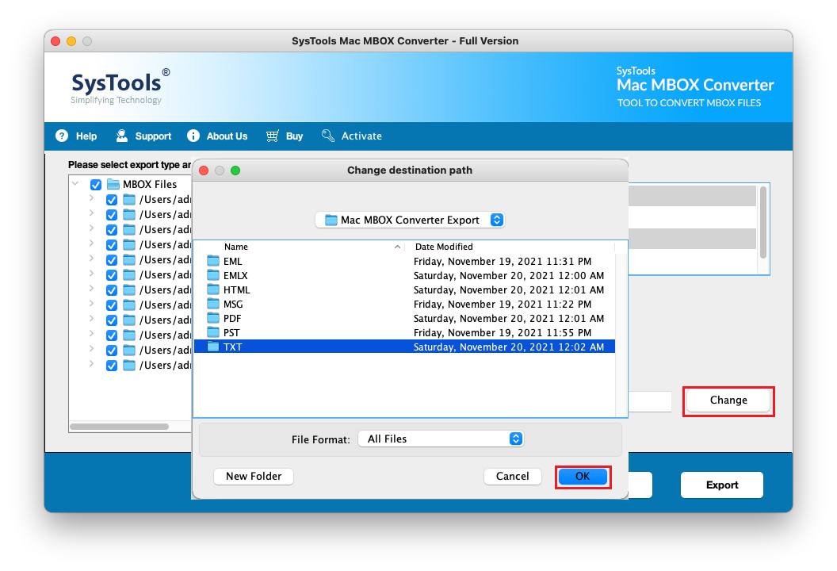This screenshot has width=837, height=571.
Task: Select the EML folder row
Action: click(x=404, y=261)
